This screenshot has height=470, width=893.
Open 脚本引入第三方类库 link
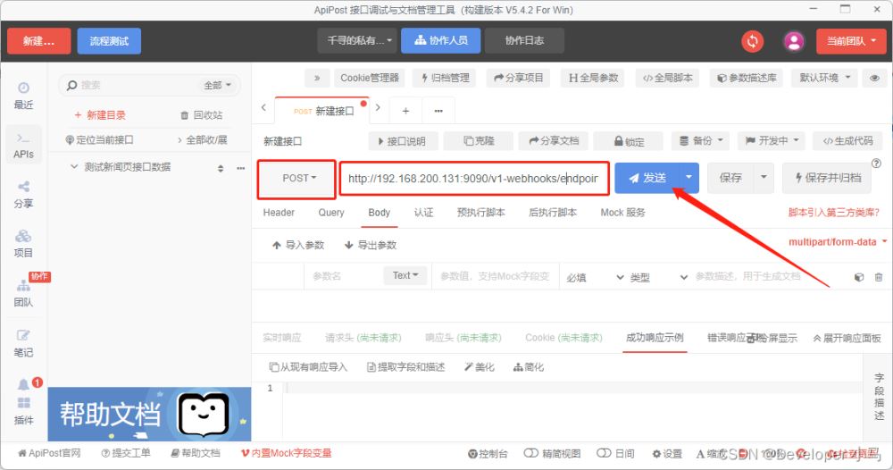tap(834, 213)
